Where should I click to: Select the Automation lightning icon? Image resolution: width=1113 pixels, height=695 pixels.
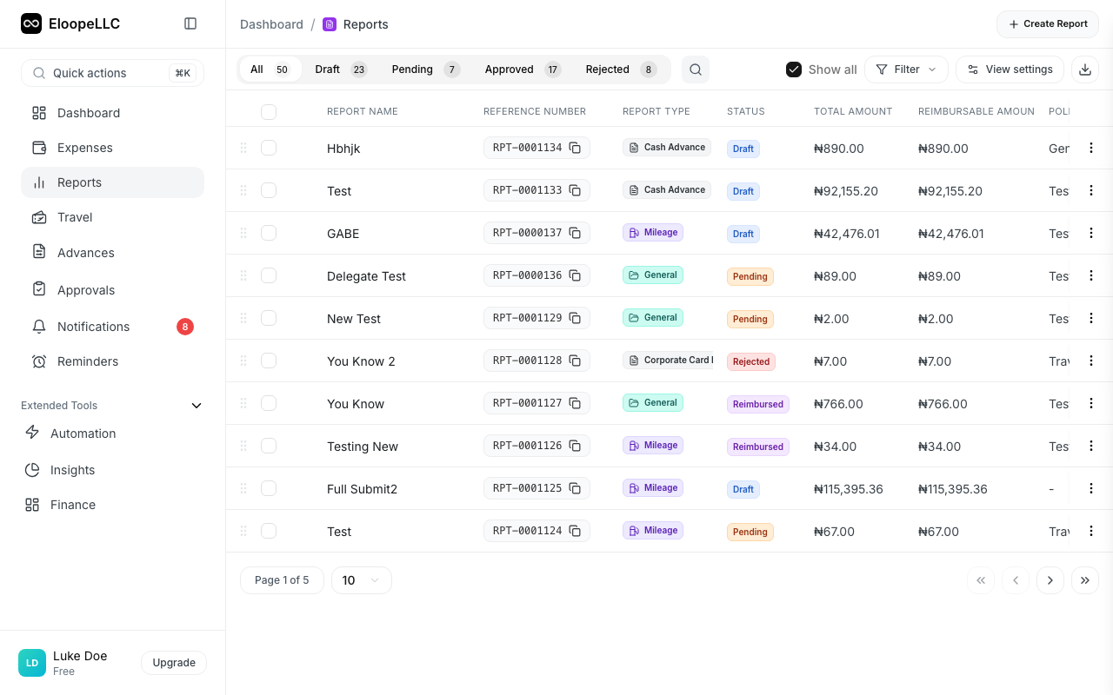pos(32,433)
